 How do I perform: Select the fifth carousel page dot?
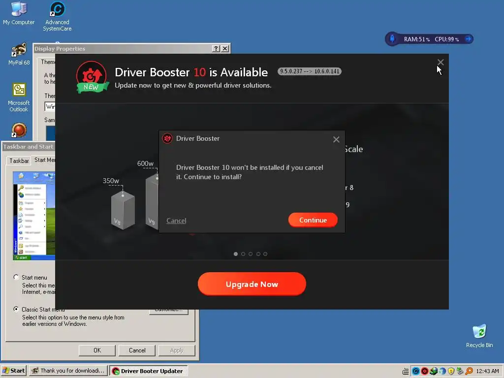pos(265,254)
